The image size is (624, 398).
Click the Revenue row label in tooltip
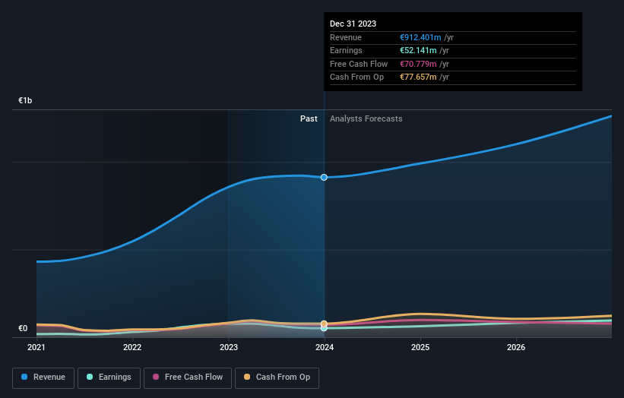(346, 37)
